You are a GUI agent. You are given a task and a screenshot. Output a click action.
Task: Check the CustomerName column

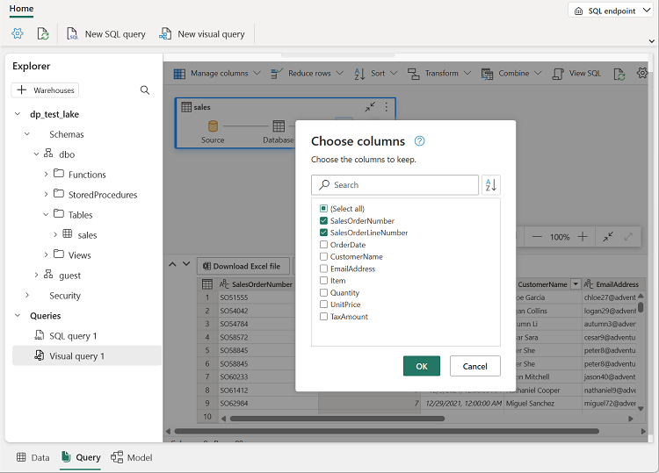tap(323, 256)
